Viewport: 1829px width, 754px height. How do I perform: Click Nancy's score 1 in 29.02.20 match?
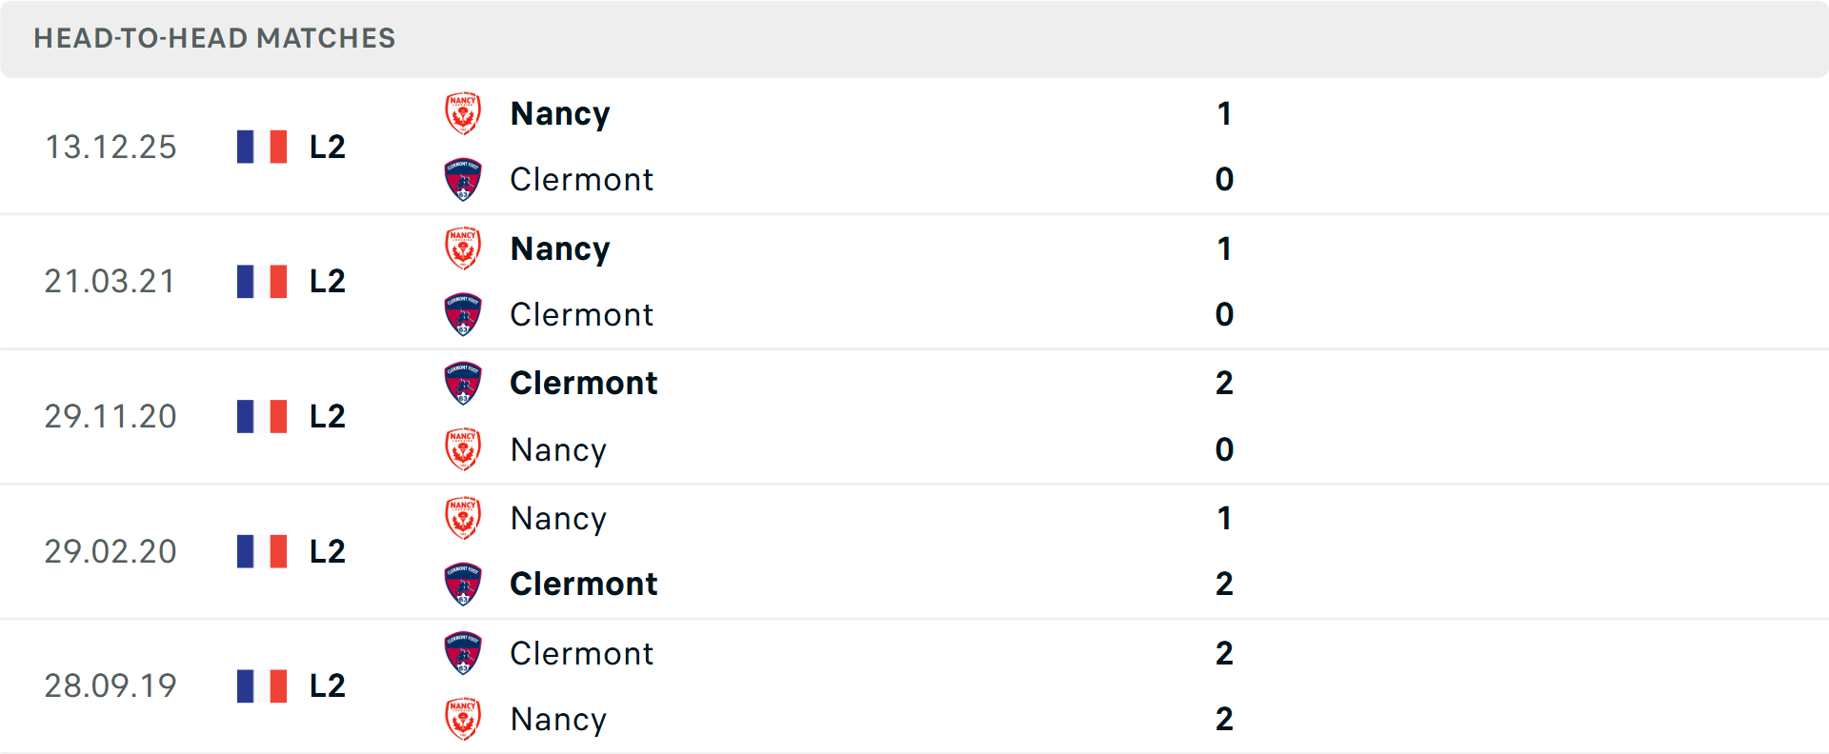click(1224, 519)
